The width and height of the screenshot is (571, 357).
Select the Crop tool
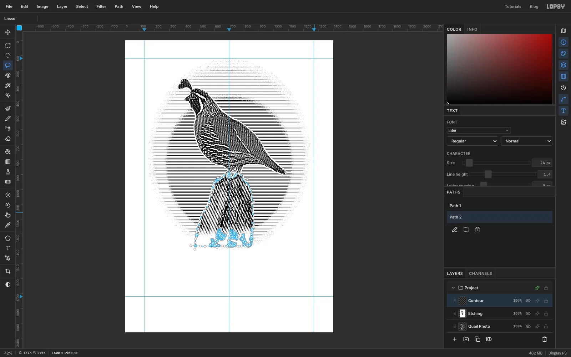point(8,271)
